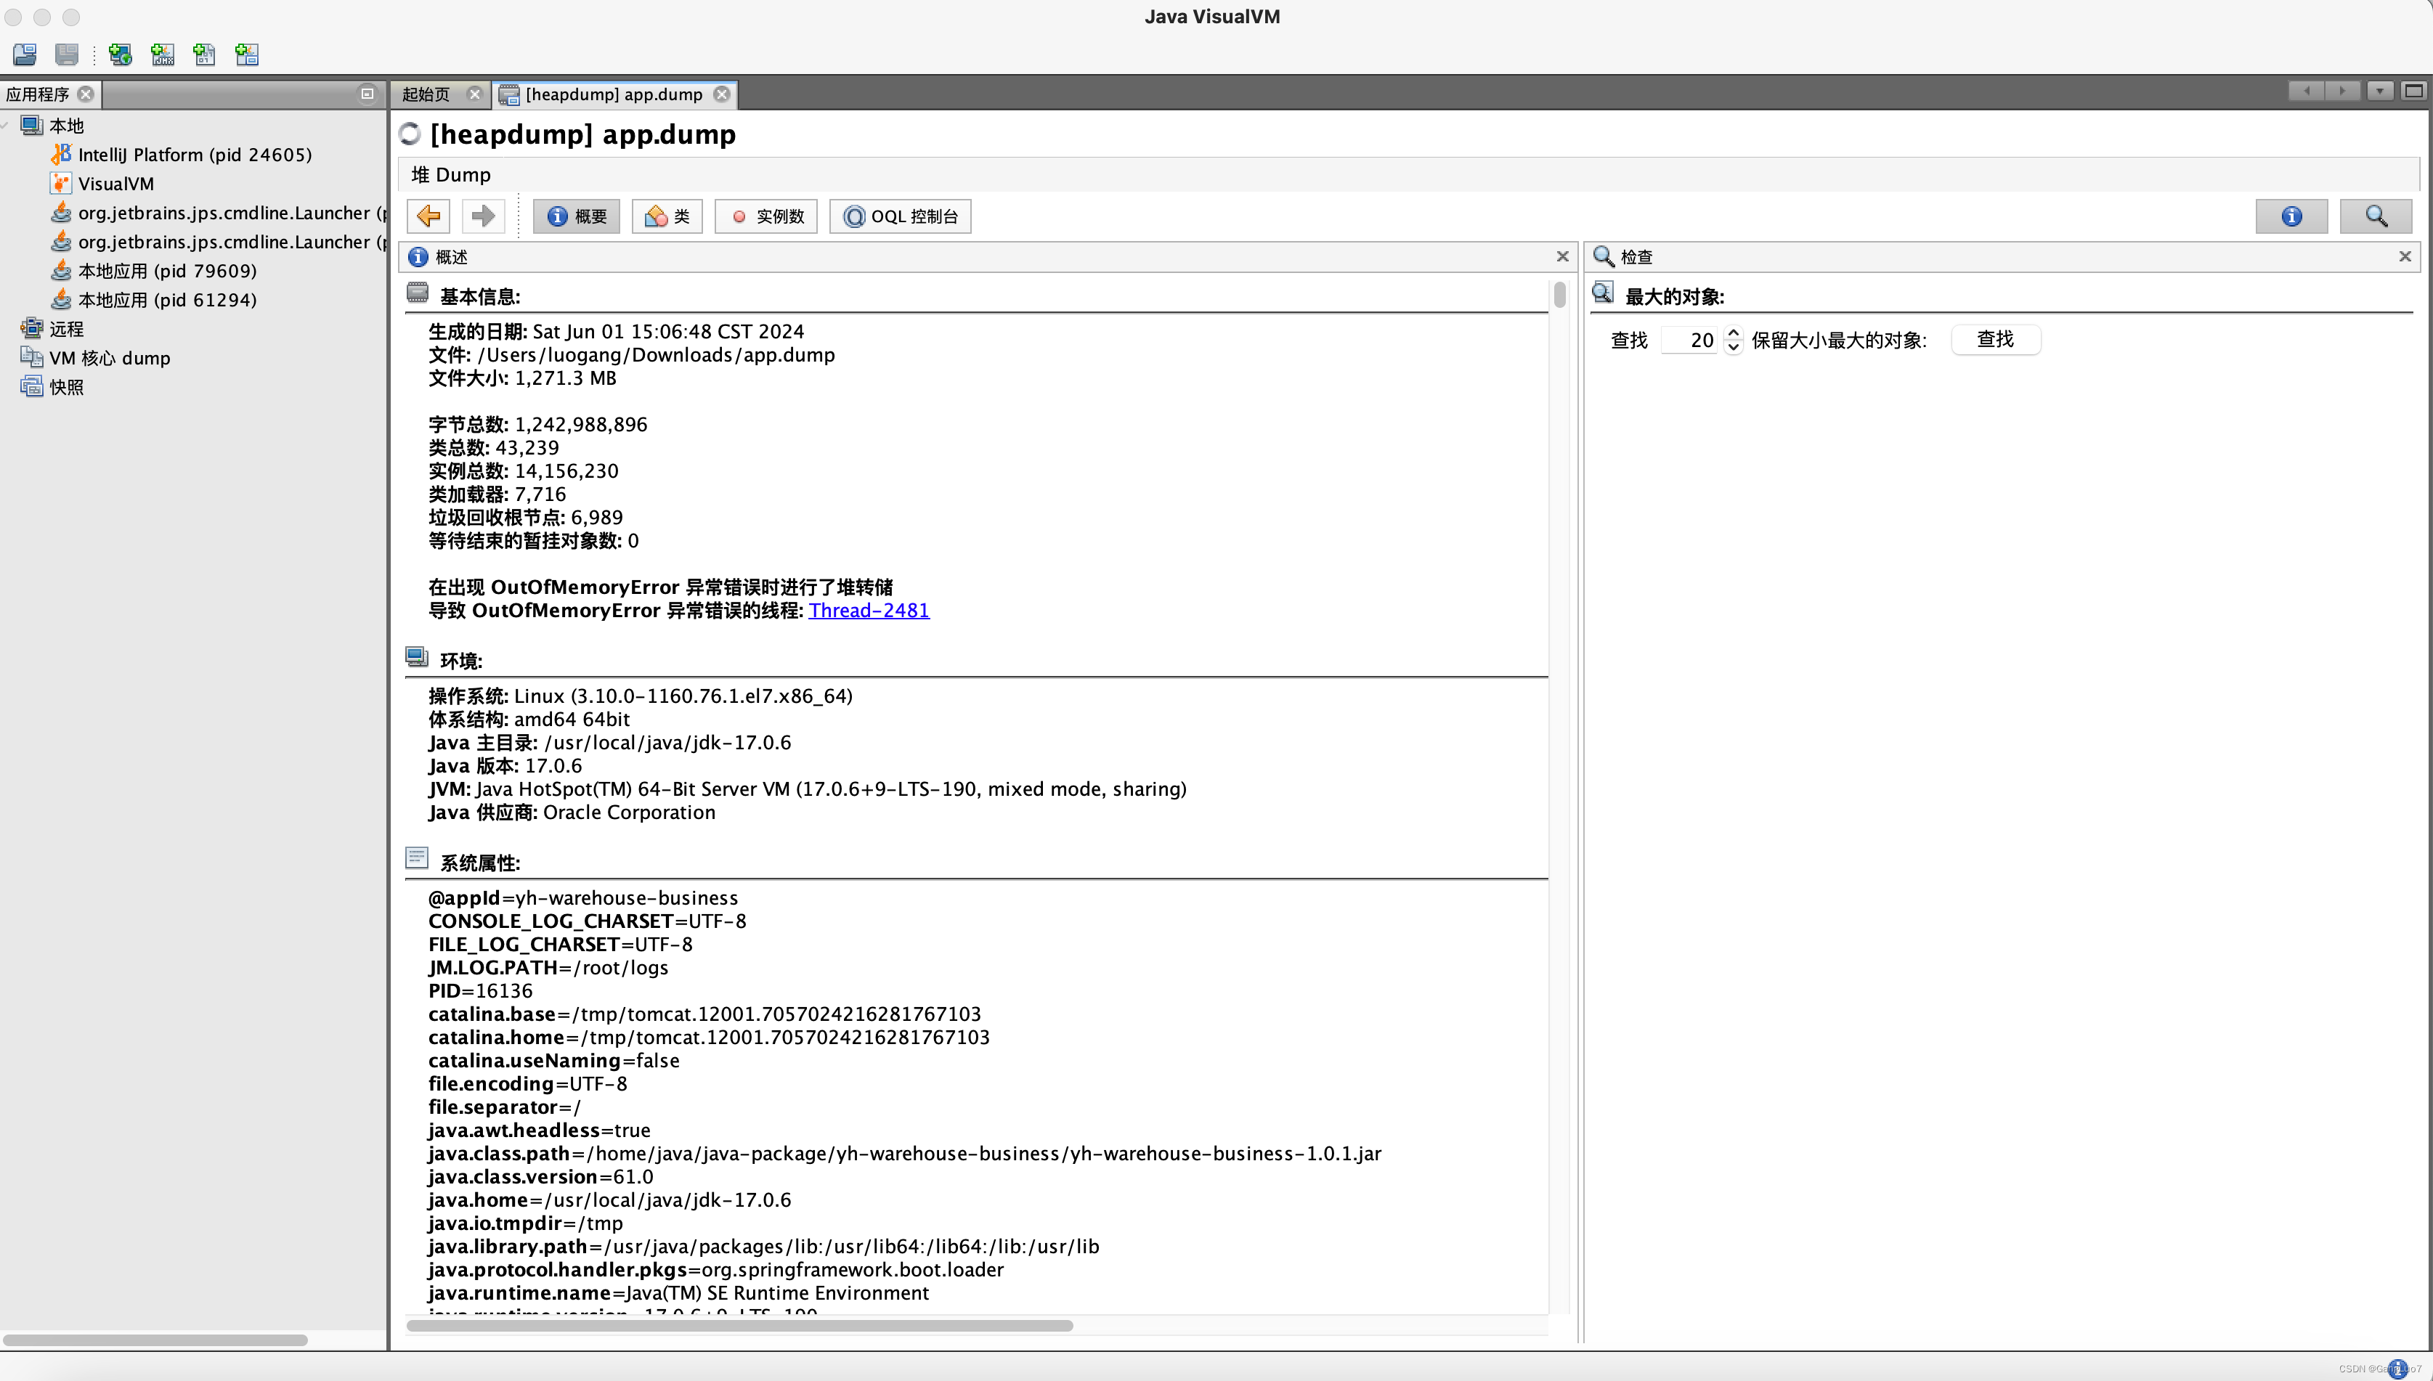Image resolution: width=2433 pixels, height=1381 pixels.
Task: Click the 实例总数 14,156,230 line
Action: [x=523, y=470]
